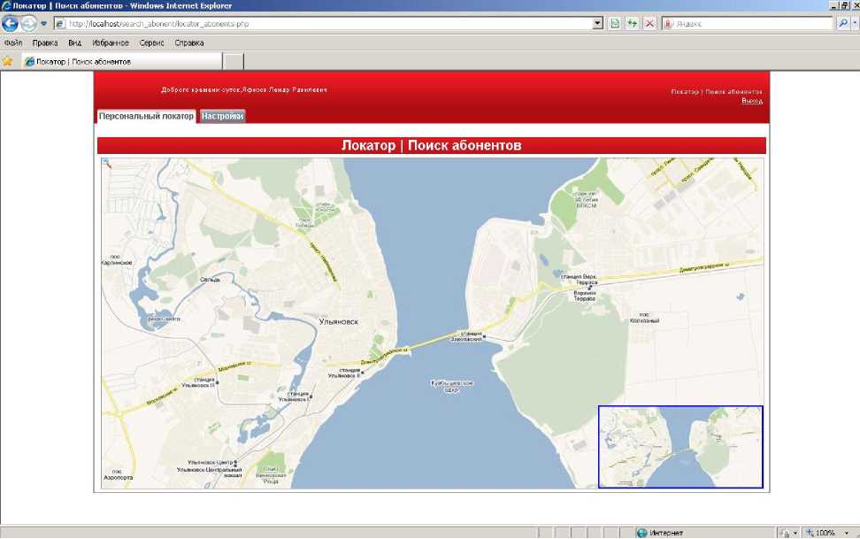This screenshot has width=860, height=539.
Task: Log out via the Выход link
Action: coord(752,101)
